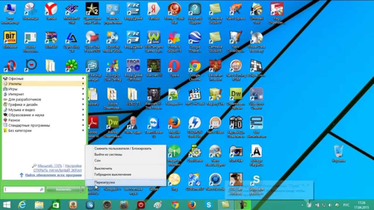This screenshot has width=374, height=210.
Task: Expand the Игры category submenu
Action: click(x=44, y=89)
